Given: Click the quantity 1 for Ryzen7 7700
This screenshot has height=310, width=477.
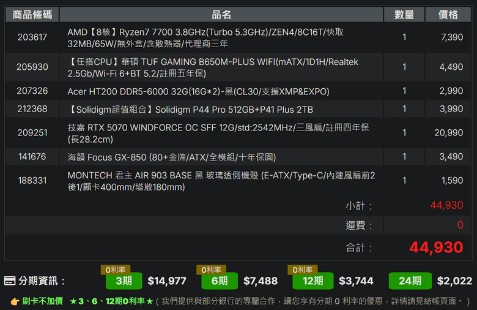Looking at the screenshot, I should [404, 37].
